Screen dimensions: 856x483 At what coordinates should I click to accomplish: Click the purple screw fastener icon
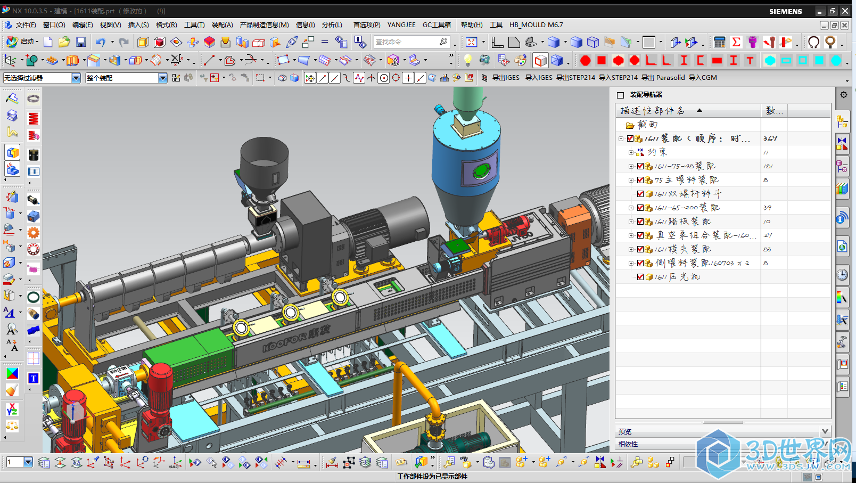click(x=753, y=42)
